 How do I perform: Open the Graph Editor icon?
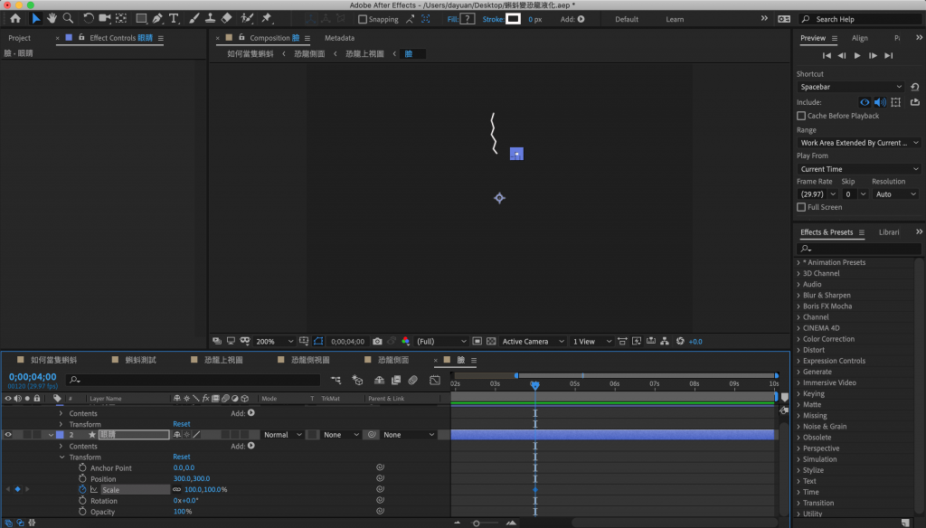pyautogui.click(x=435, y=380)
